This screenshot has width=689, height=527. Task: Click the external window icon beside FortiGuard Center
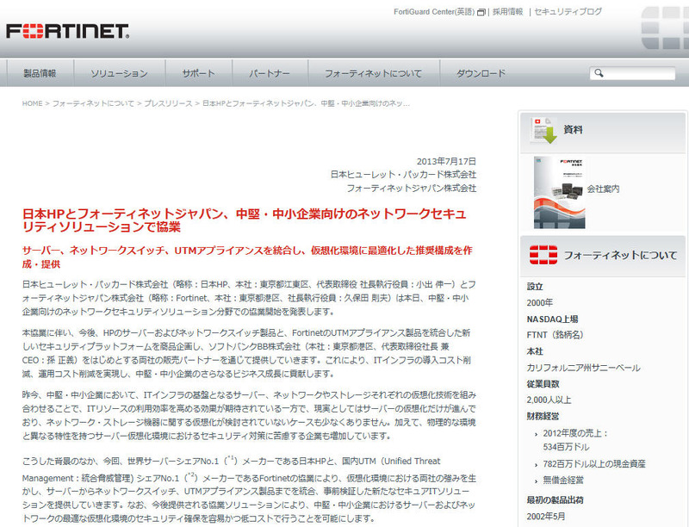tap(481, 12)
